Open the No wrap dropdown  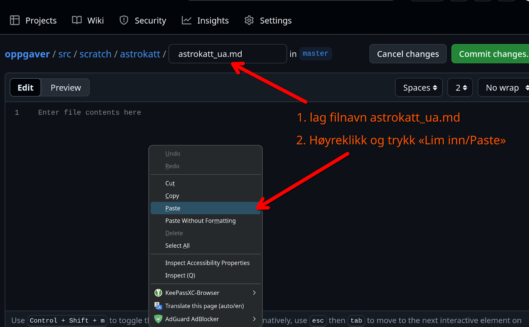(x=503, y=88)
